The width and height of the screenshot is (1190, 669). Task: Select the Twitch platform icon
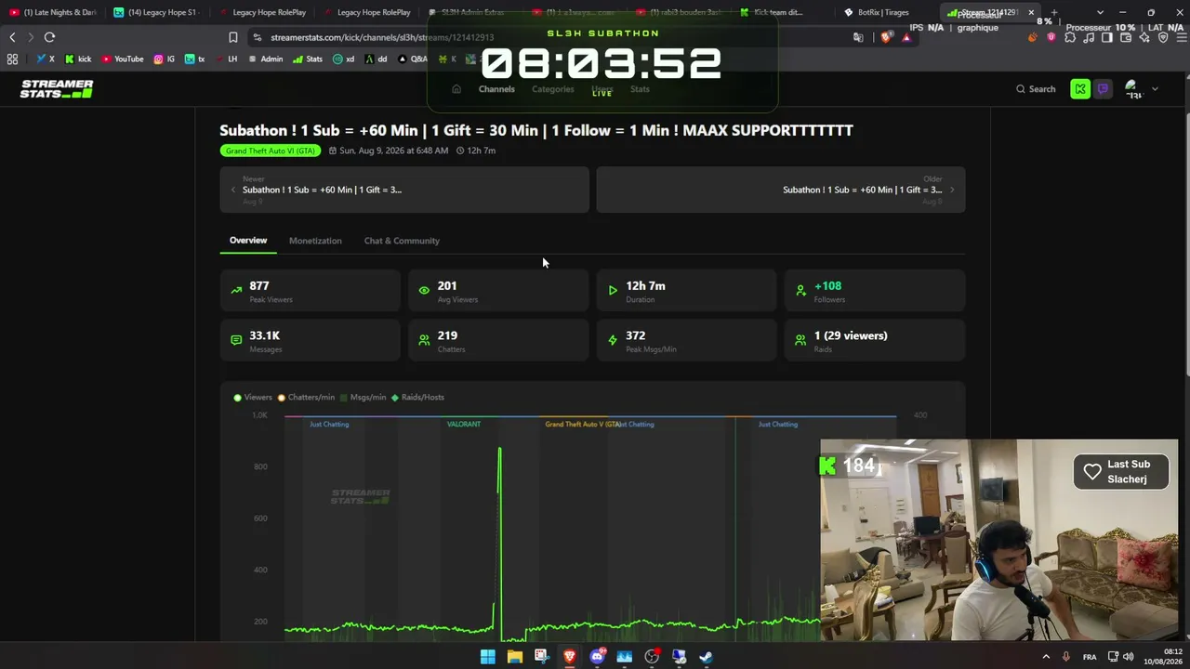1103,89
